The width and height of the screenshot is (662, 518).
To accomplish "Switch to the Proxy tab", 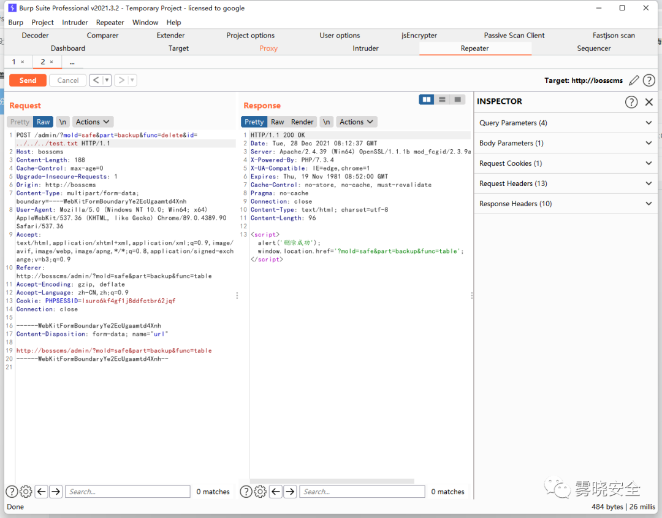I will click(x=268, y=48).
